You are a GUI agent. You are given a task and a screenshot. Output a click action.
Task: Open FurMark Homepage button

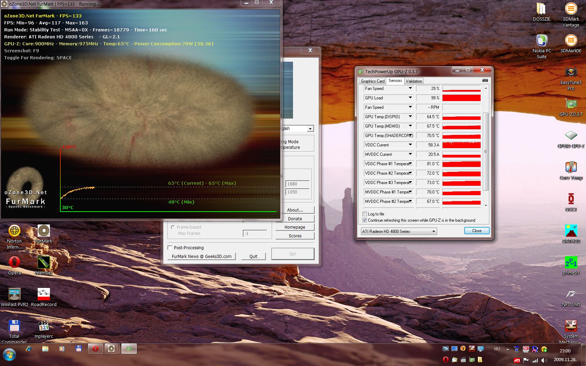pos(295,227)
